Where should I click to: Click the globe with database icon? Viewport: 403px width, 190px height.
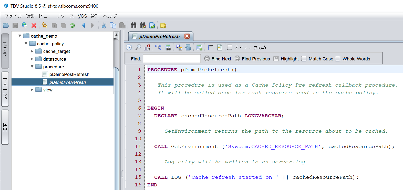[x=24, y=25]
